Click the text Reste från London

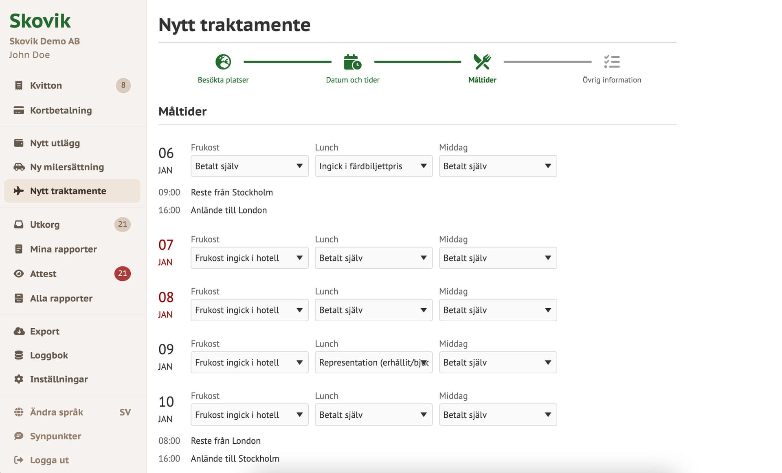tap(226, 441)
